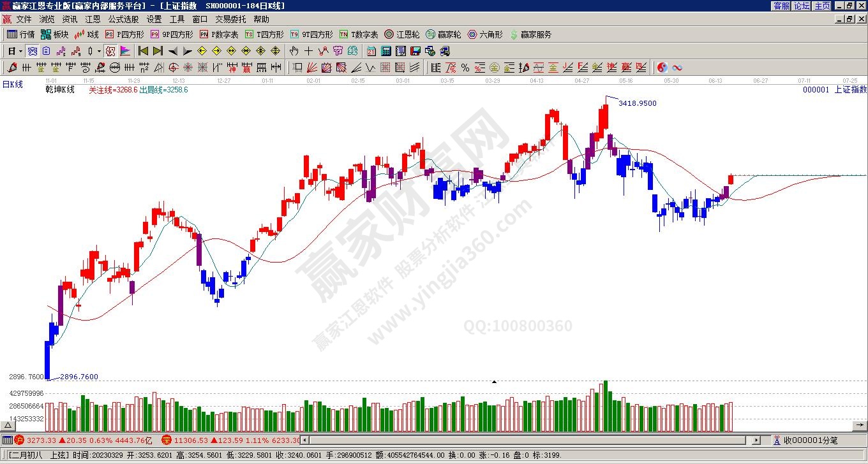Click the 客服 button in title bar
The height and width of the screenshot is (464, 868).
pos(781,6)
